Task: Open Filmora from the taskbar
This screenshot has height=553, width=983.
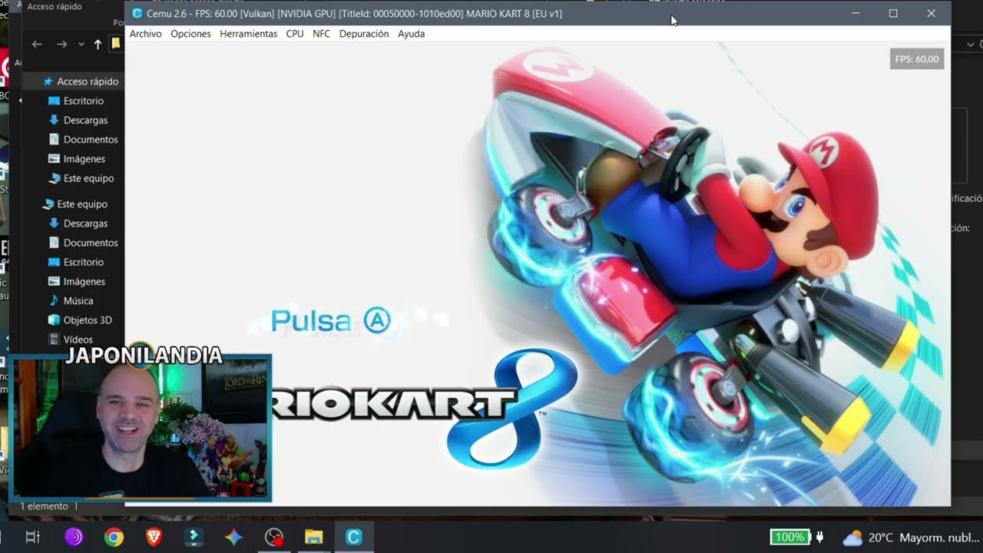Action: point(194,538)
